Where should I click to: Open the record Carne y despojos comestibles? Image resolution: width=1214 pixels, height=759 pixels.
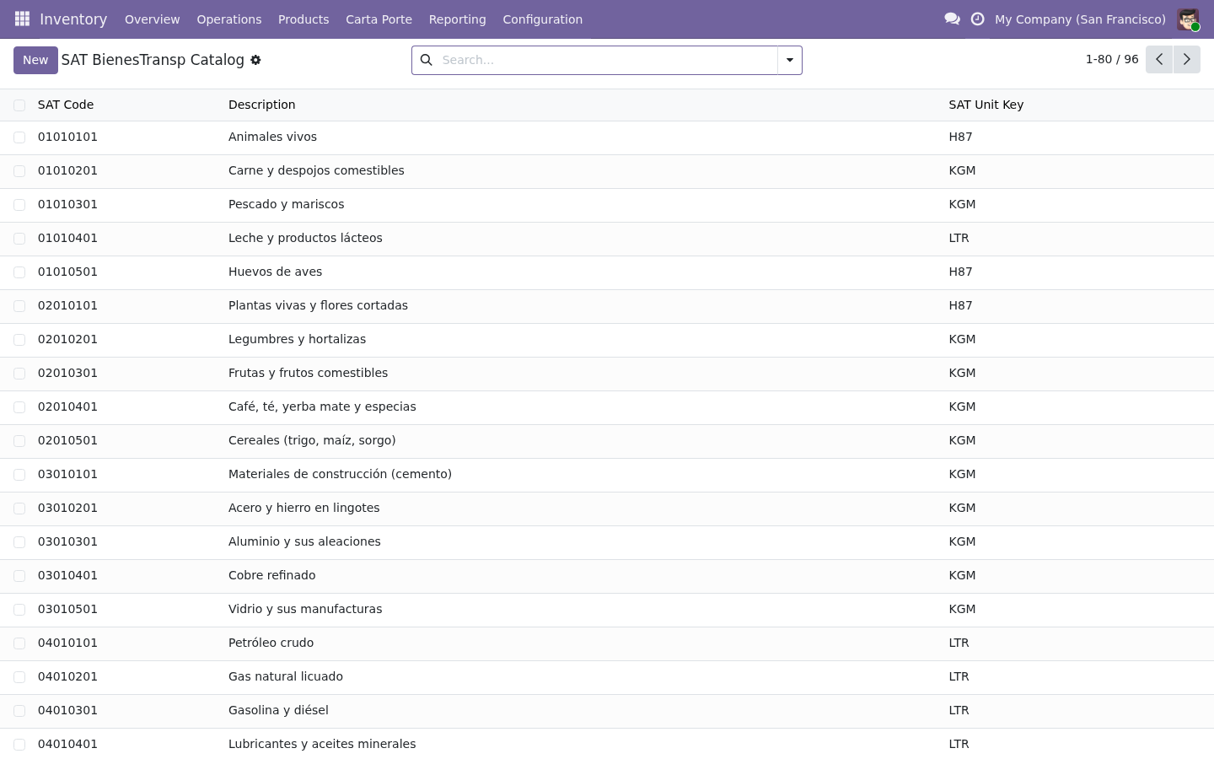[x=316, y=170]
